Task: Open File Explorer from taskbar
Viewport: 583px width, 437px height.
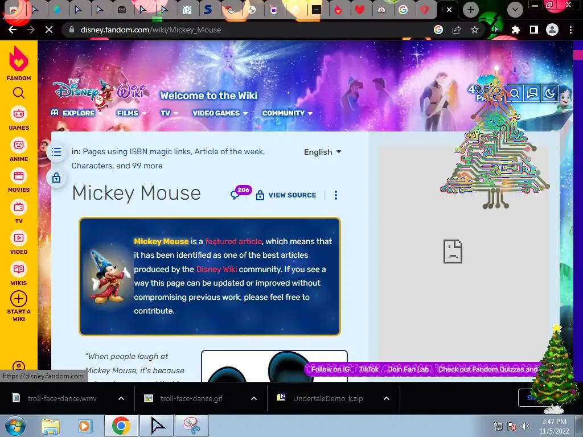Action: pos(51,426)
